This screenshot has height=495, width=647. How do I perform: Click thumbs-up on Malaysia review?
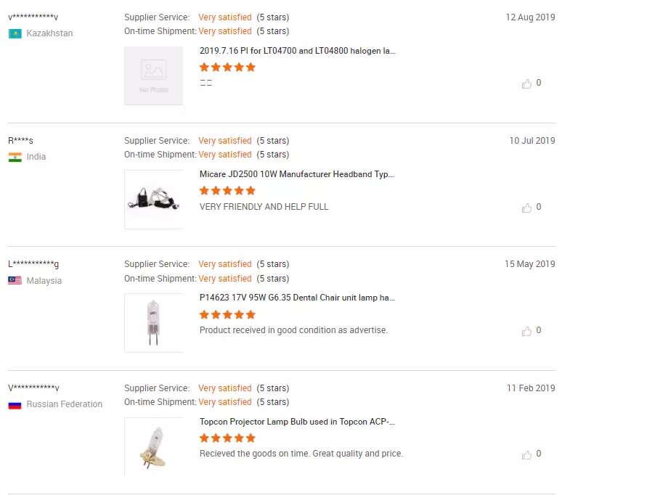pyautogui.click(x=526, y=331)
